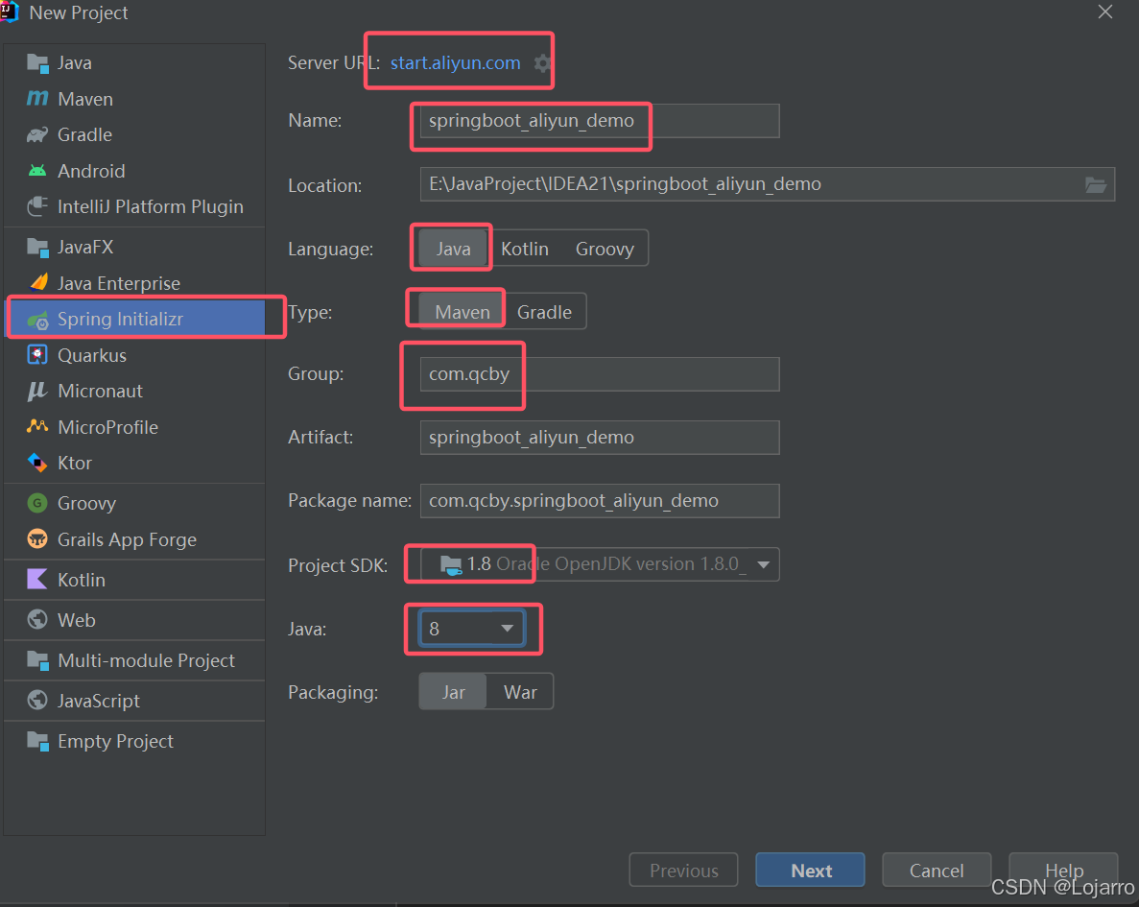Image resolution: width=1139 pixels, height=907 pixels.
Task: Select MicroProfile list entry
Action: point(135,426)
